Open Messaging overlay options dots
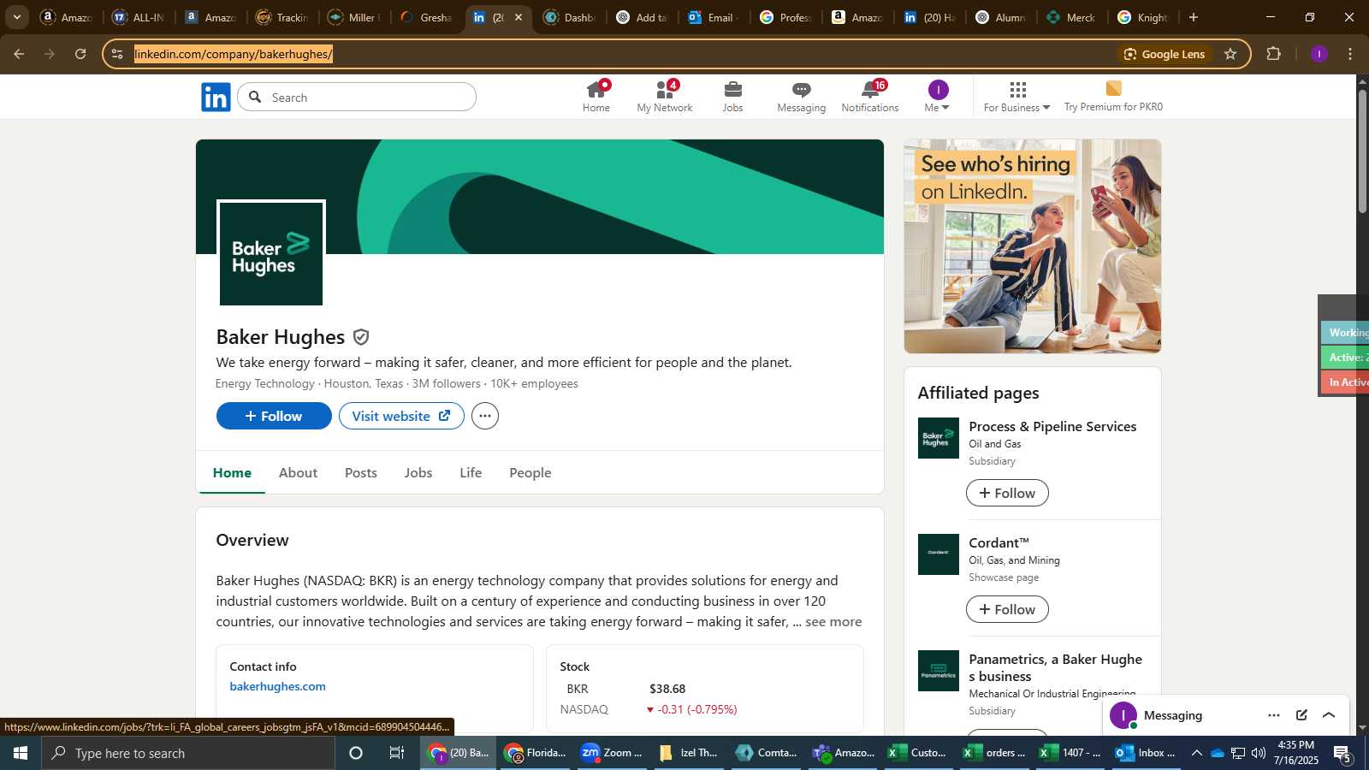 (1274, 715)
